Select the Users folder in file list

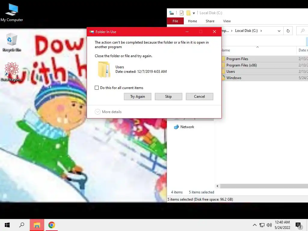(265, 72)
